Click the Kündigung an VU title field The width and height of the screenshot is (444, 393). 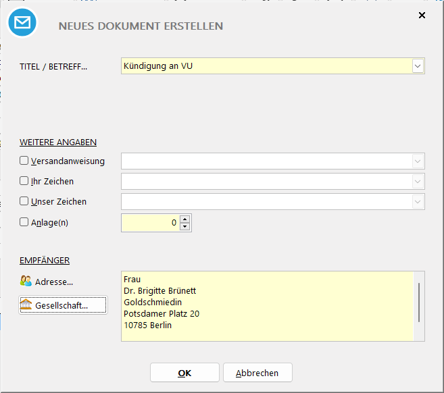pyautogui.click(x=266, y=65)
